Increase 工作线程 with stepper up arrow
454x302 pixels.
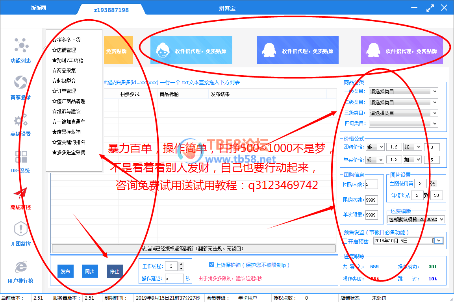[181, 264]
